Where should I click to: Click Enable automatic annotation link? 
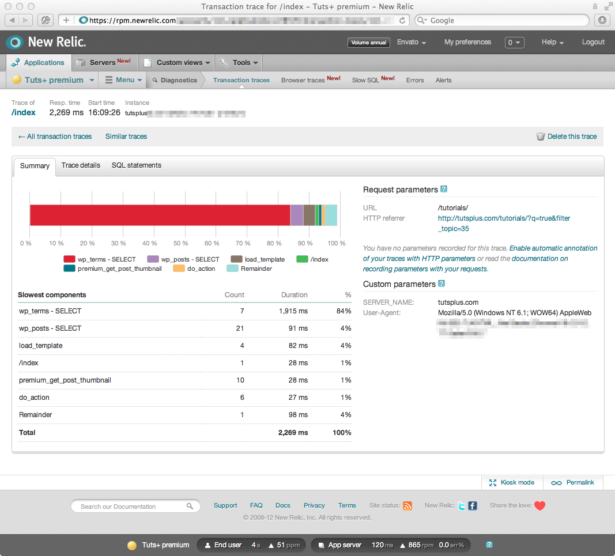(553, 248)
